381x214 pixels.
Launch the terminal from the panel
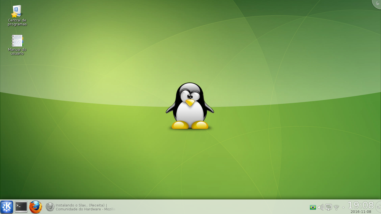click(x=21, y=207)
